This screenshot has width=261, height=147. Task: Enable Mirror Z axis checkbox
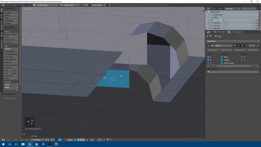208,63
